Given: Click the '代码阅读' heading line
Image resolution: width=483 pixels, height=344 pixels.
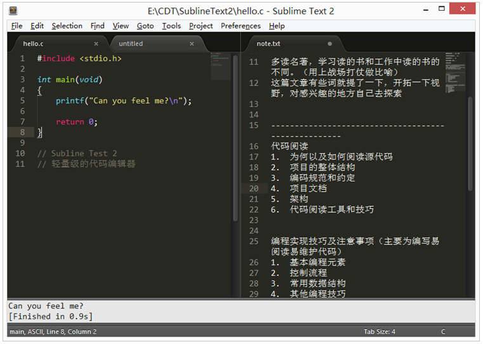Looking at the screenshot, I should pyautogui.click(x=289, y=146).
